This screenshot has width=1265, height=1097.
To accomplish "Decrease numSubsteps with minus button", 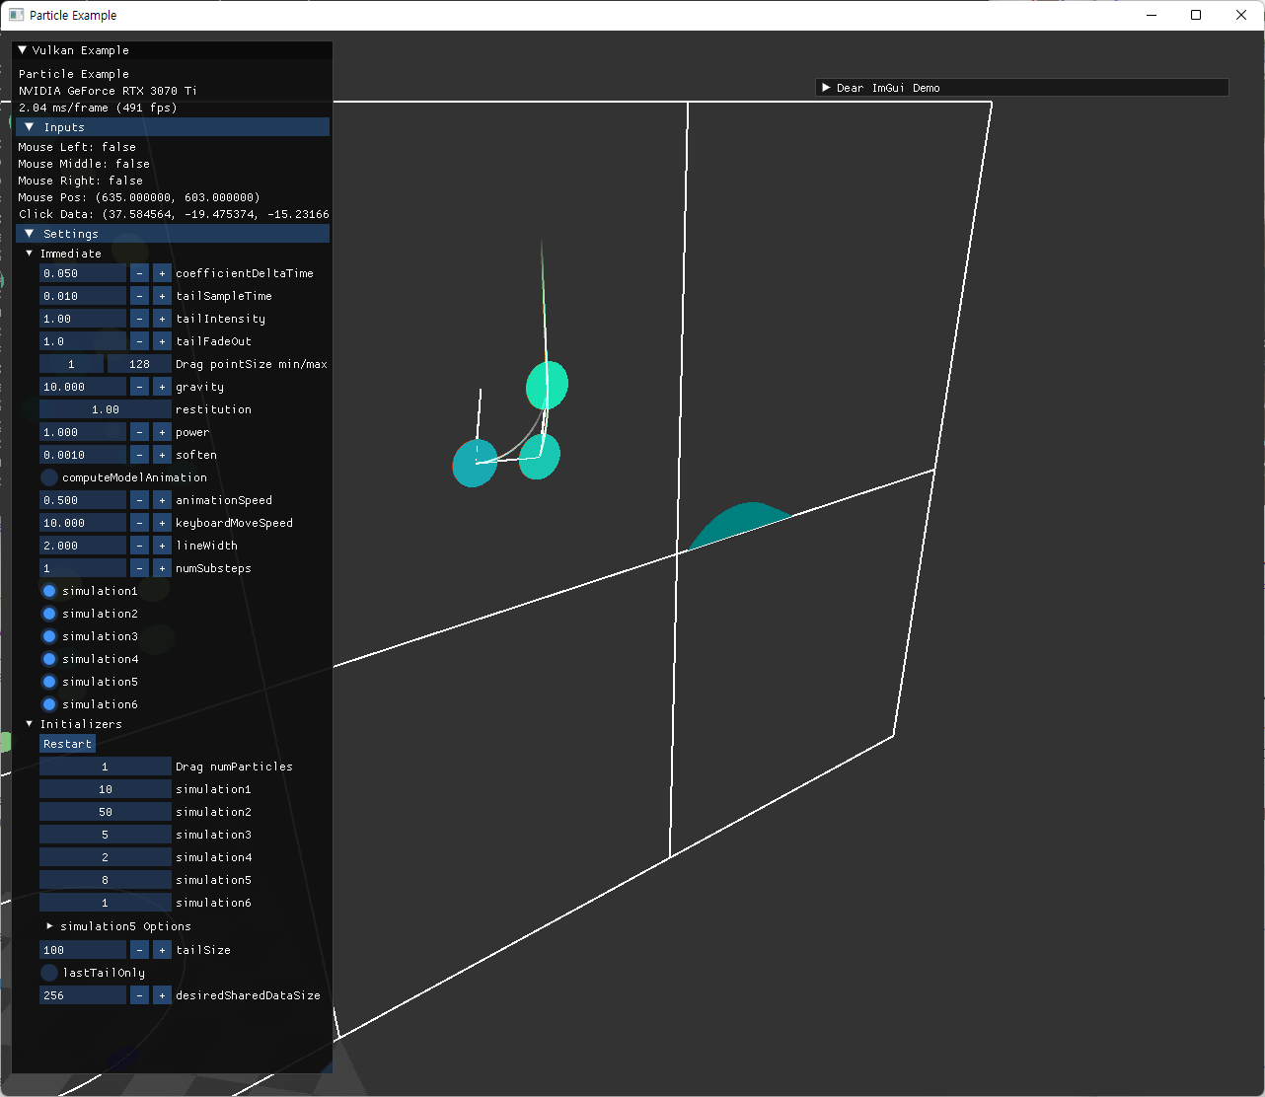I will [139, 568].
